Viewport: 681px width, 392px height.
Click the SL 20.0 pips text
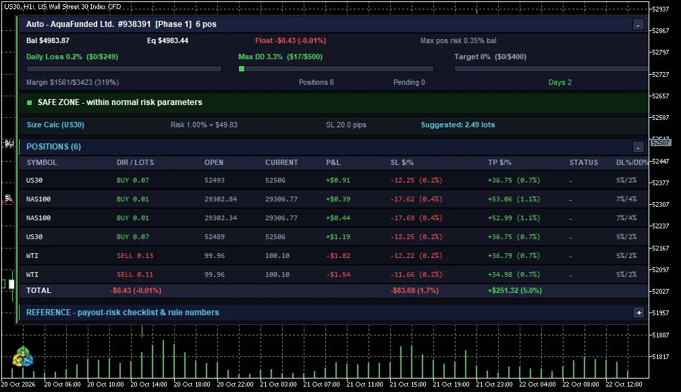(346, 125)
